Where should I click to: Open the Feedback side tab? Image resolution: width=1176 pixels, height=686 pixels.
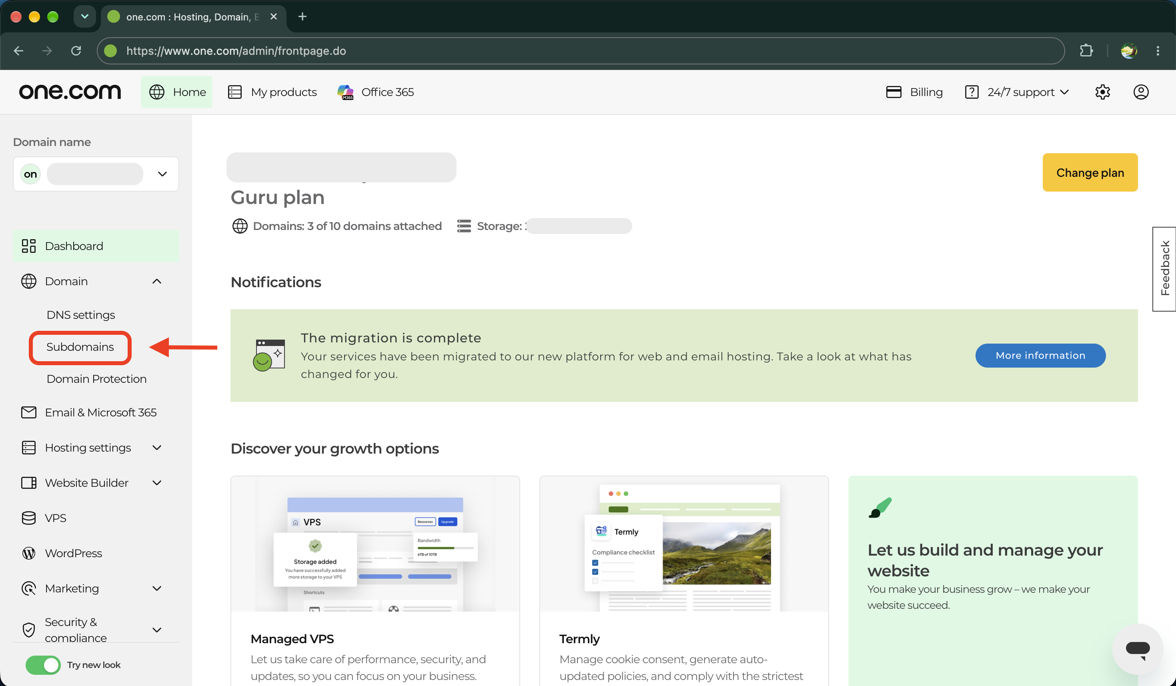click(x=1164, y=269)
